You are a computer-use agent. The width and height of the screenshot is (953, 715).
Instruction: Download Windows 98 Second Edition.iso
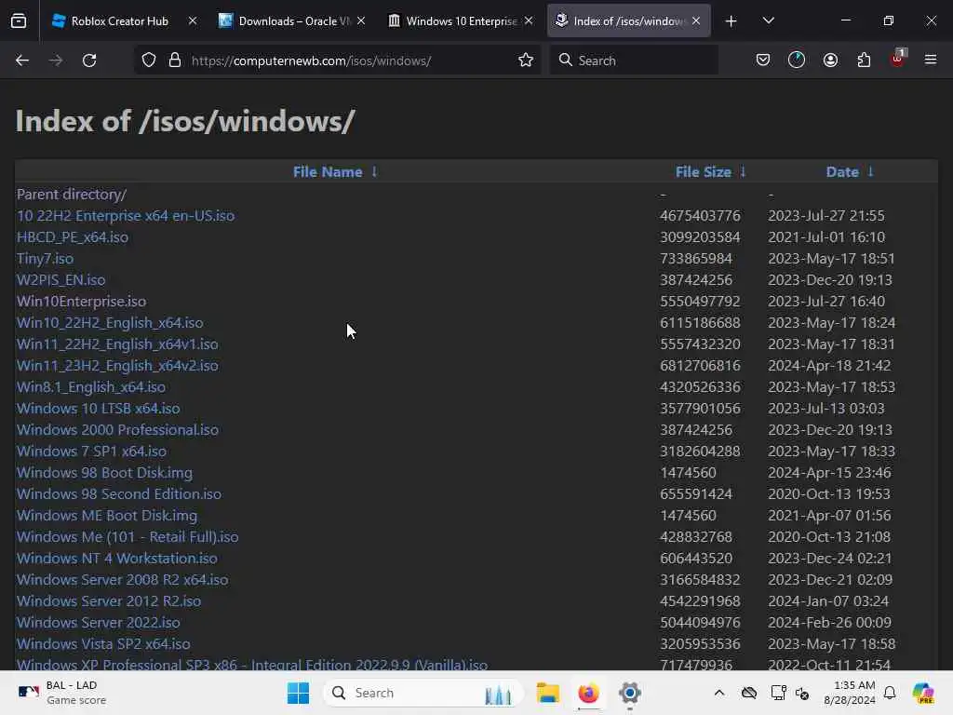tap(119, 494)
